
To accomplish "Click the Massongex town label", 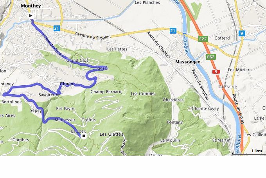I will (188, 62).
